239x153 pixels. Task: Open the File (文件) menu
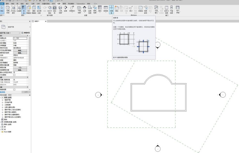coord(2,4)
